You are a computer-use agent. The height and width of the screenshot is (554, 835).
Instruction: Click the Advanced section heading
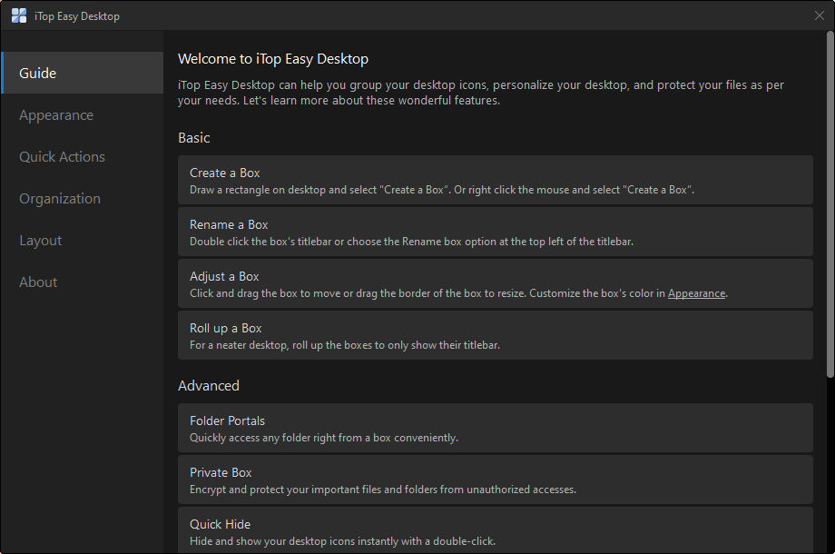click(x=209, y=386)
